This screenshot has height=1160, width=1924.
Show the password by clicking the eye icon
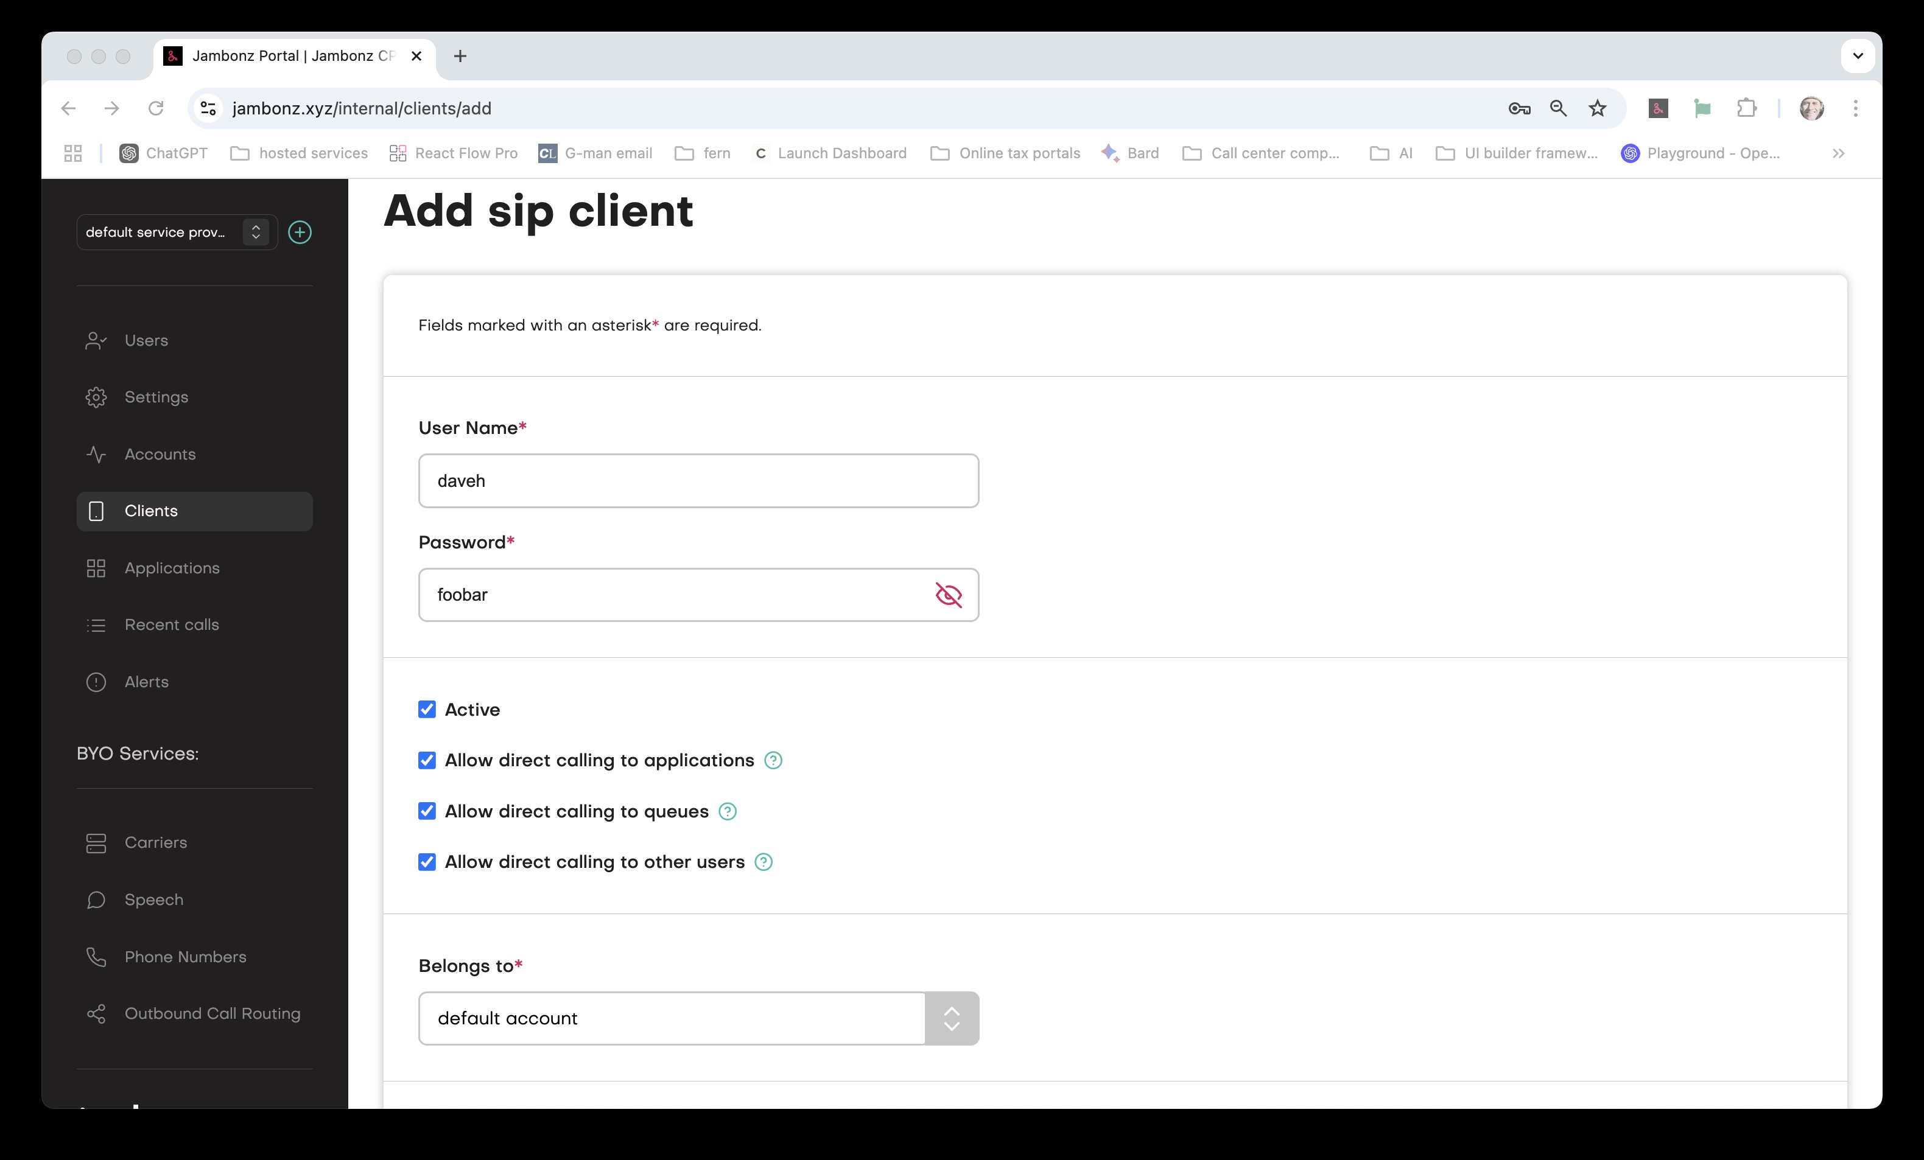click(x=949, y=595)
